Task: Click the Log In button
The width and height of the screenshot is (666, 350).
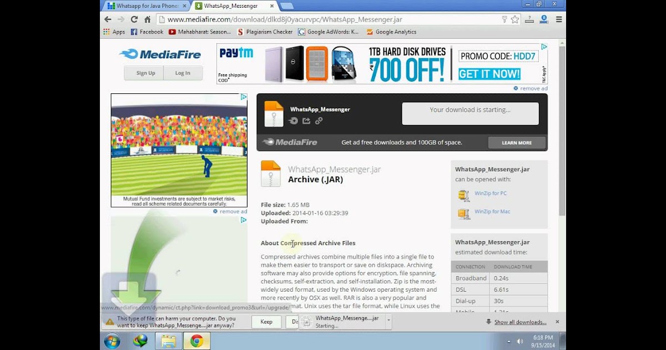Action: pyautogui.click(x=183, y=73)
